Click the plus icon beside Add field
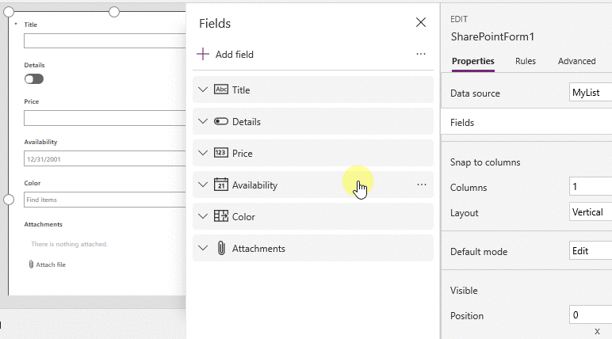 click(x=203, y=55)
